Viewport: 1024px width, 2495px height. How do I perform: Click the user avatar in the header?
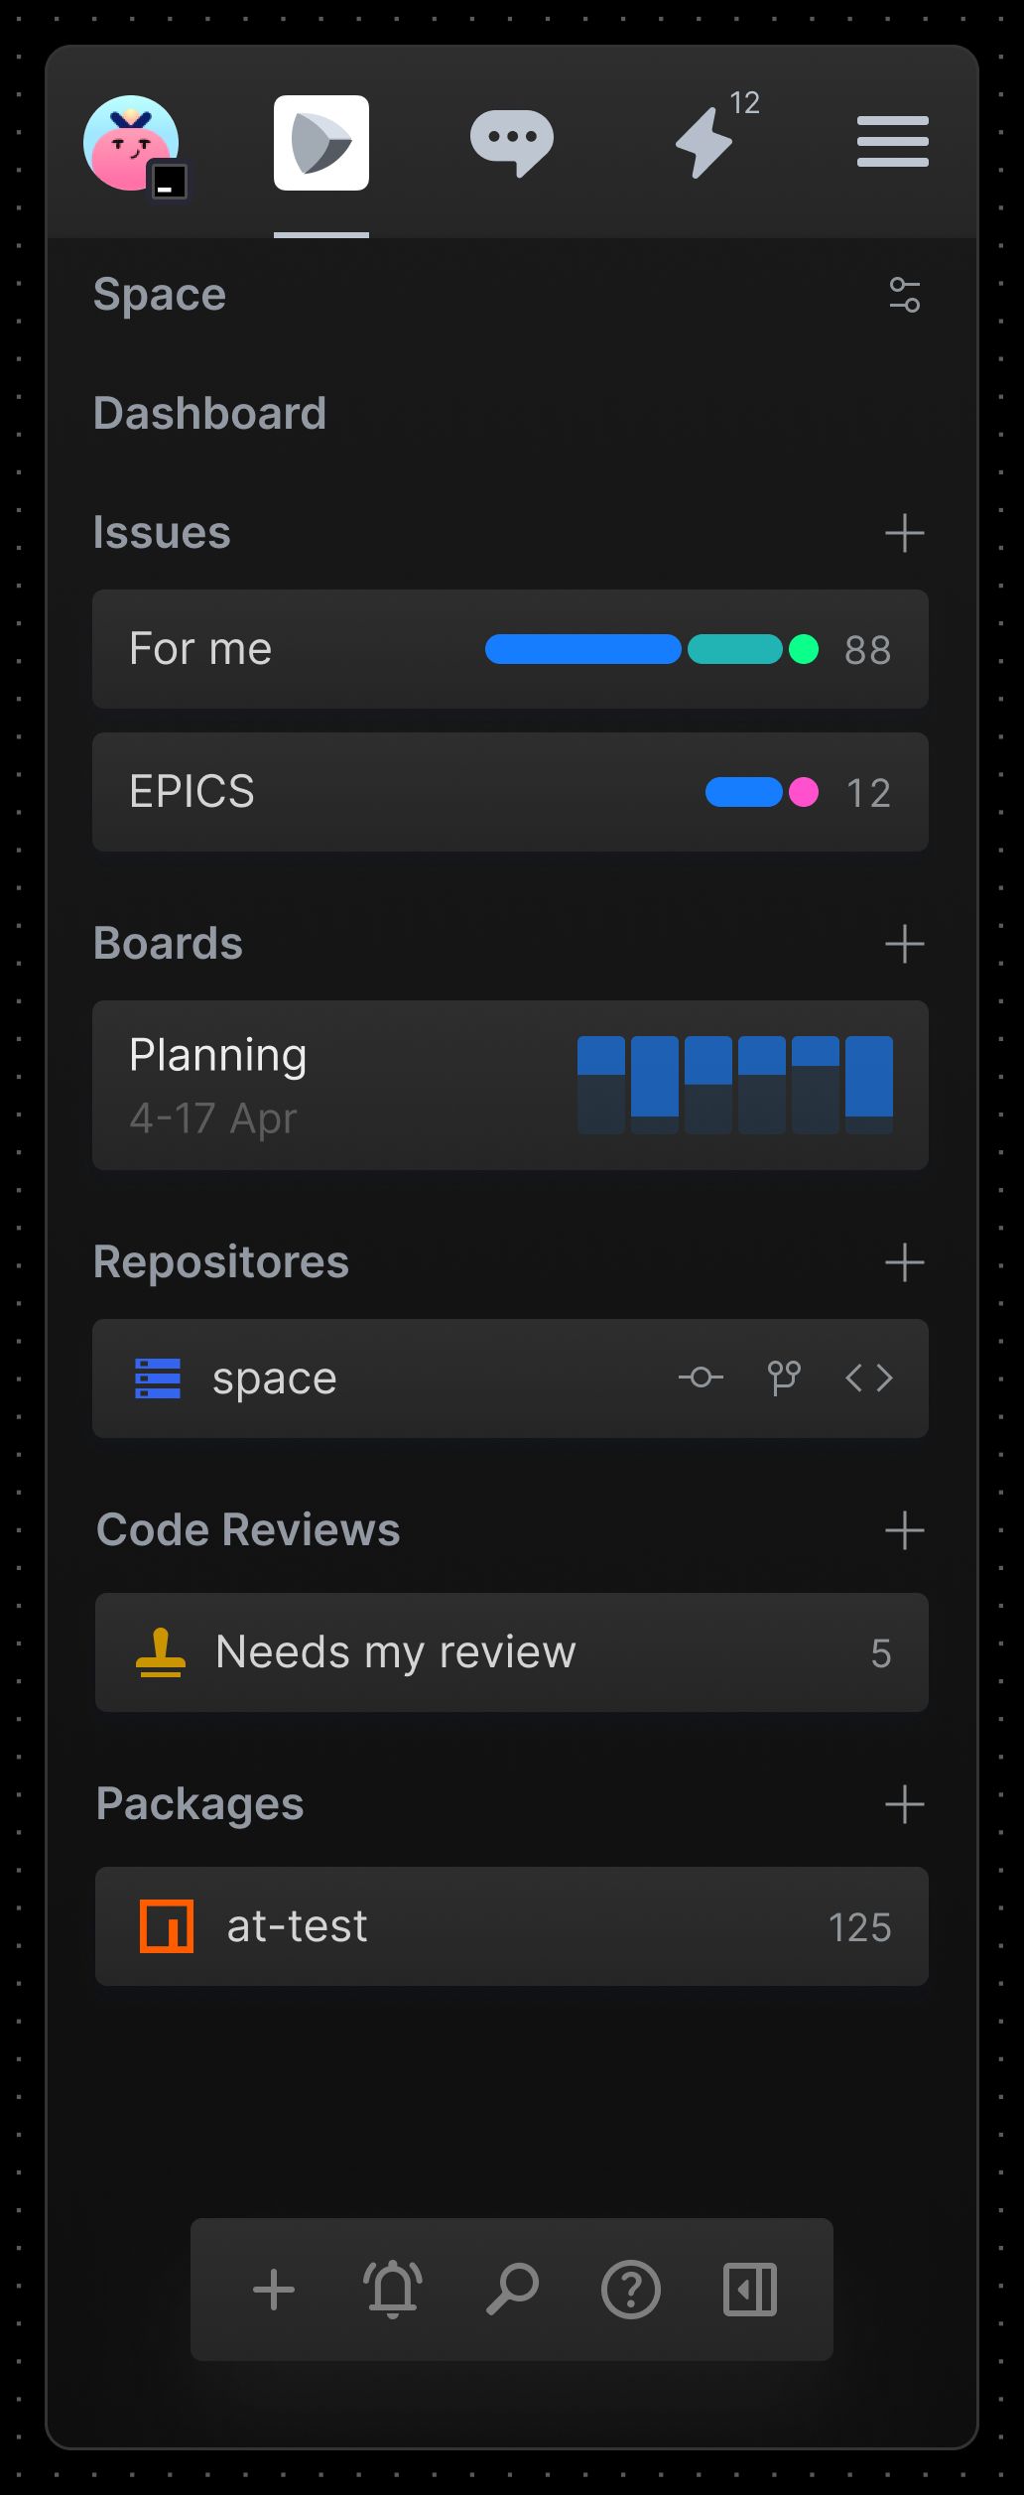(131, 144)
